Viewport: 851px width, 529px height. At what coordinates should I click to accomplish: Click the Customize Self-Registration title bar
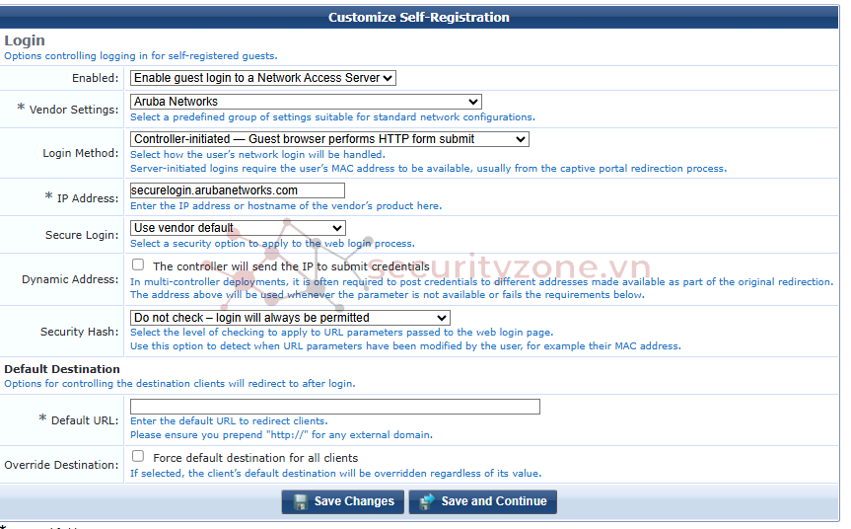[x=419, y=17]
